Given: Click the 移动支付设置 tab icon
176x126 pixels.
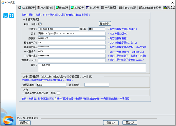Looking at the screenshot, I should [120, 8].
